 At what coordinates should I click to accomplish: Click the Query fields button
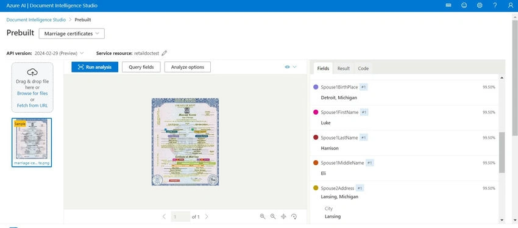141,66
